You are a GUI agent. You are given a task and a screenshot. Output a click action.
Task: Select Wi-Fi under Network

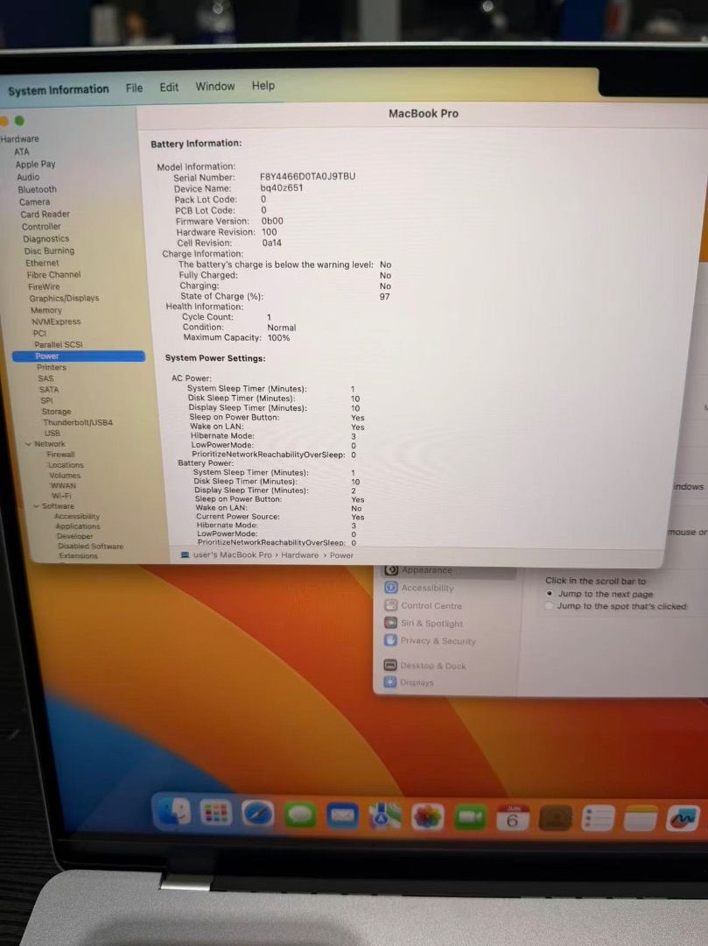tap(61, 496)
